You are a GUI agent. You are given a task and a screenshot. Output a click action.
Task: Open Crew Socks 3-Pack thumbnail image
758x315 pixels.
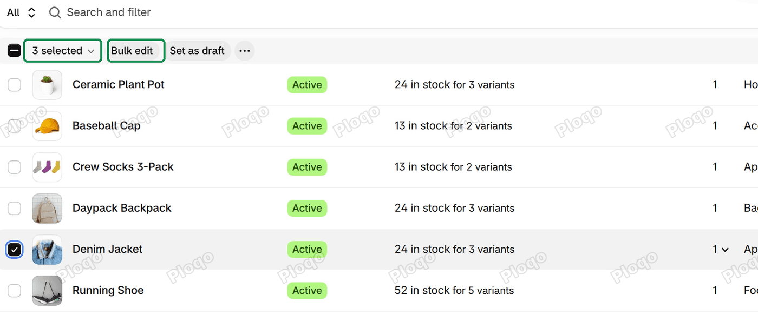[x=47, y=167]
